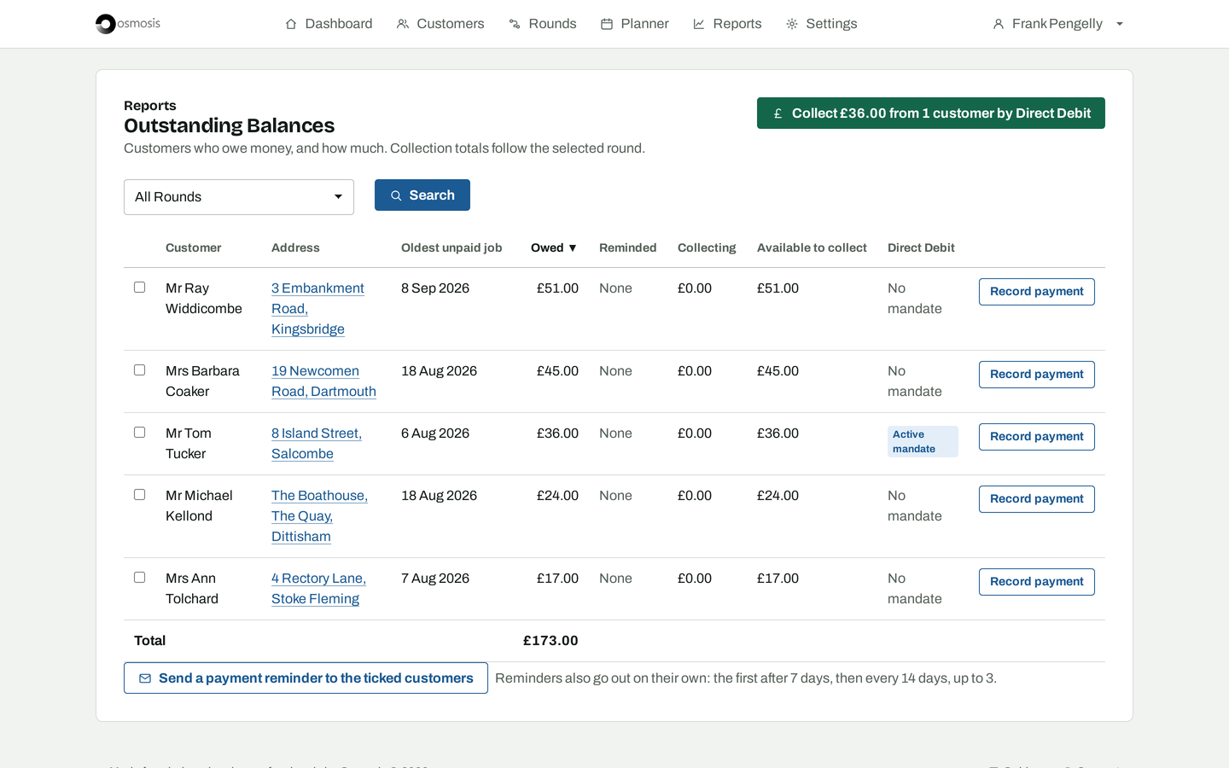Click the Outstanding Balances heading
This screenshot has height=768, width=1229.
229,125
